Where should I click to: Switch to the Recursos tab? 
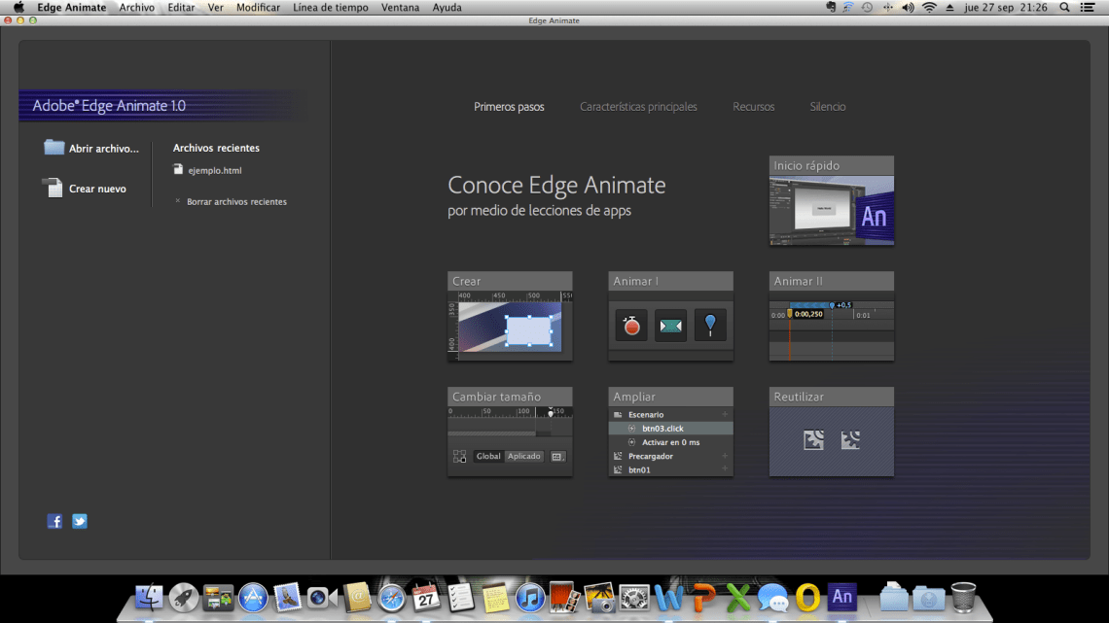click(754, 107)
